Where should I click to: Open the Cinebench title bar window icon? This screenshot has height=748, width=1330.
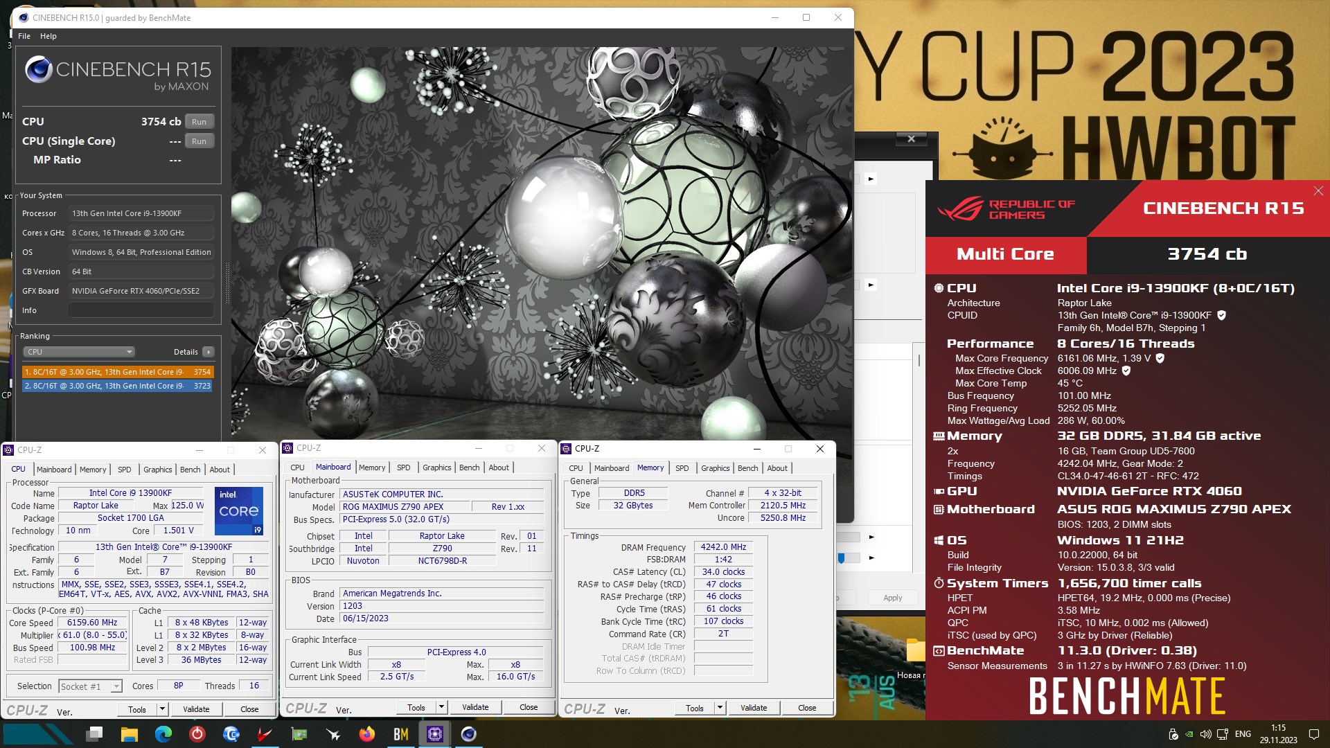click(x=23, y=18)
